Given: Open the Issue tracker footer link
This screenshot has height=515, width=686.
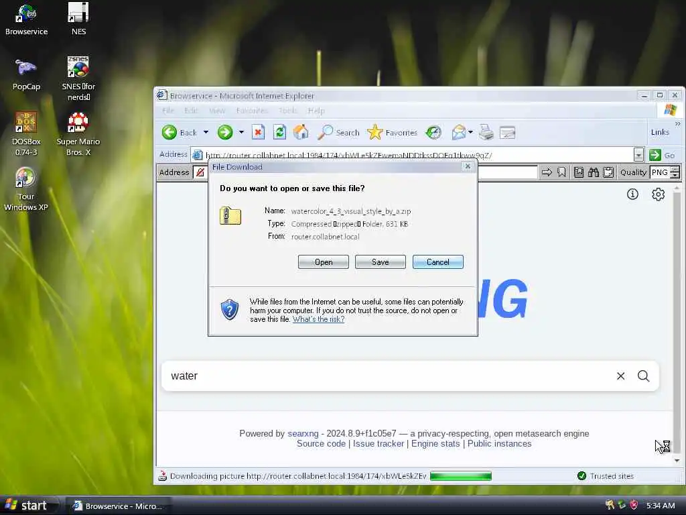Looking at the screenshot, I should pos(379,444).
